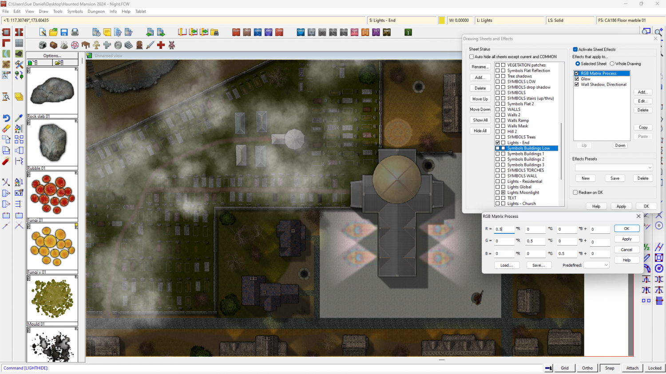Open the symbol catalog Options dropdown
The image size is (666, 374).
(x=52, y=56)
